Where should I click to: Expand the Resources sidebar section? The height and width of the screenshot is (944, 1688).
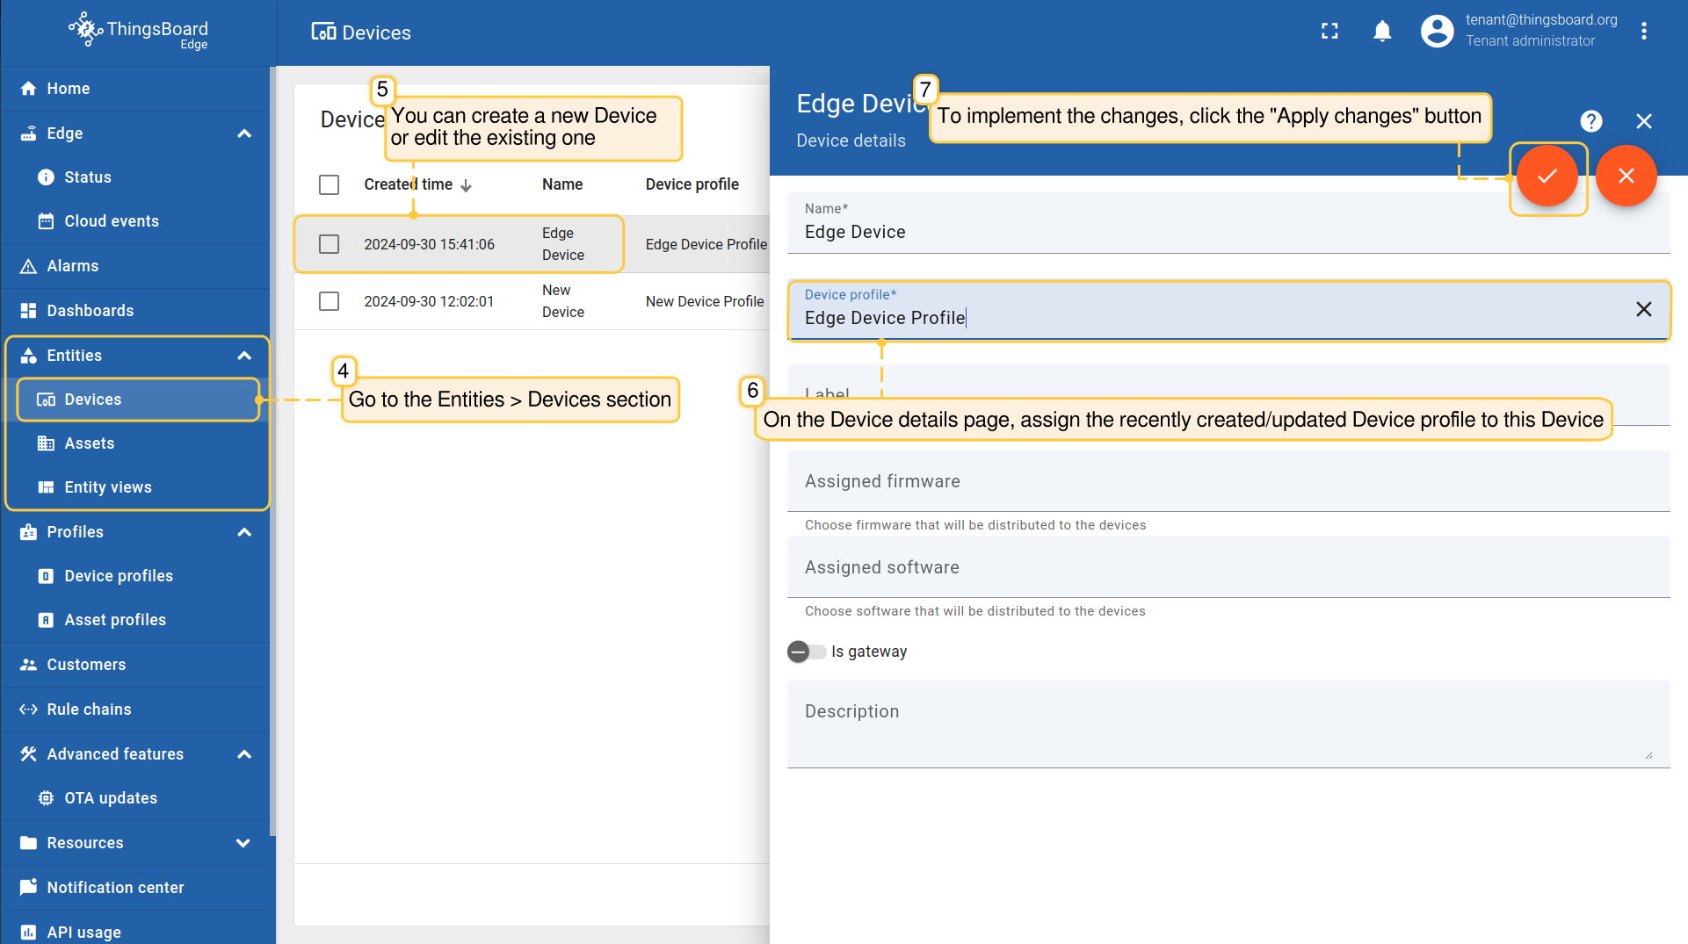point(244,843)
